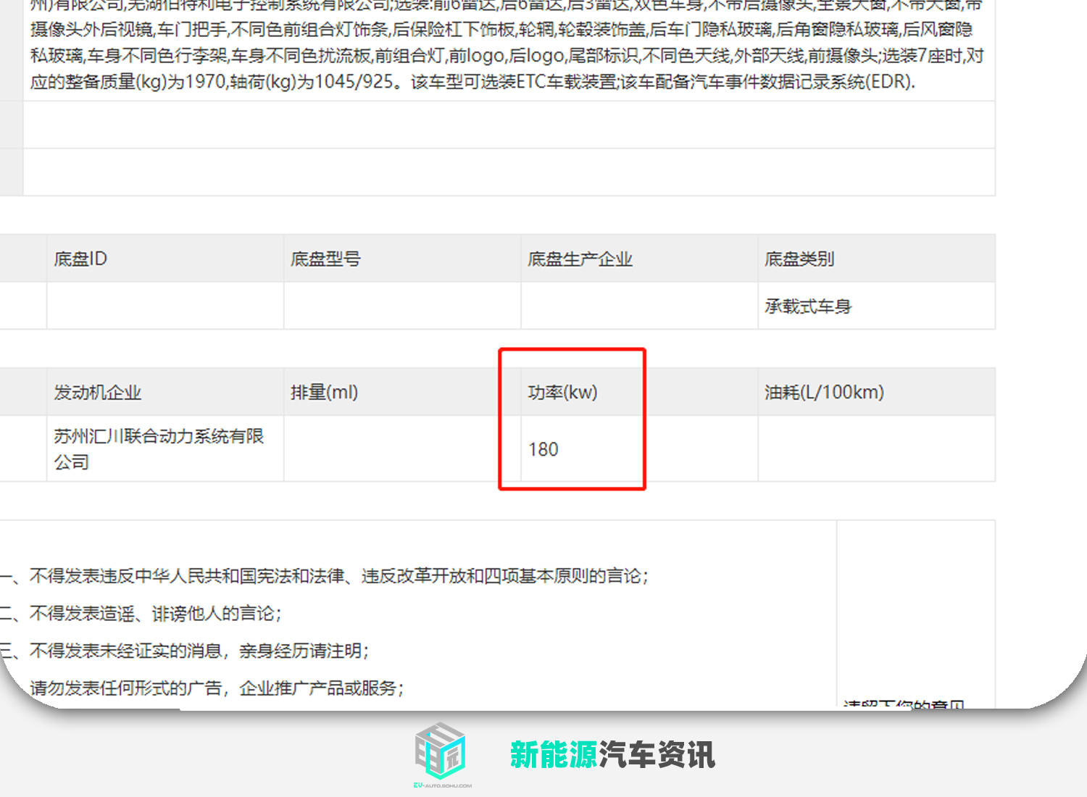Select the 苏州汇川联合动力系统有限公司 cell
Screen dimensions: 1087x797
click(x=165, y=448)
